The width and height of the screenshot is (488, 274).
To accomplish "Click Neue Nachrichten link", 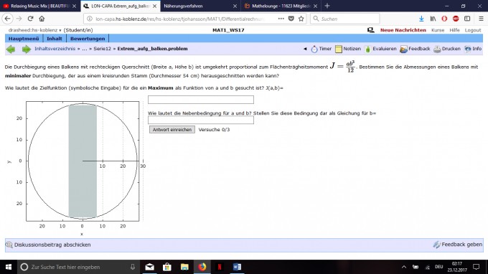I will tap(403, 30).
